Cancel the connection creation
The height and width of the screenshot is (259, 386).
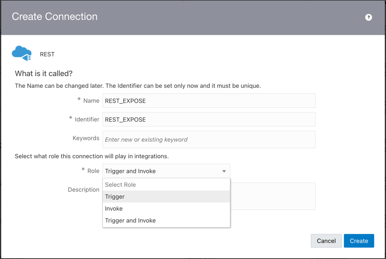(x=326, y=241)
